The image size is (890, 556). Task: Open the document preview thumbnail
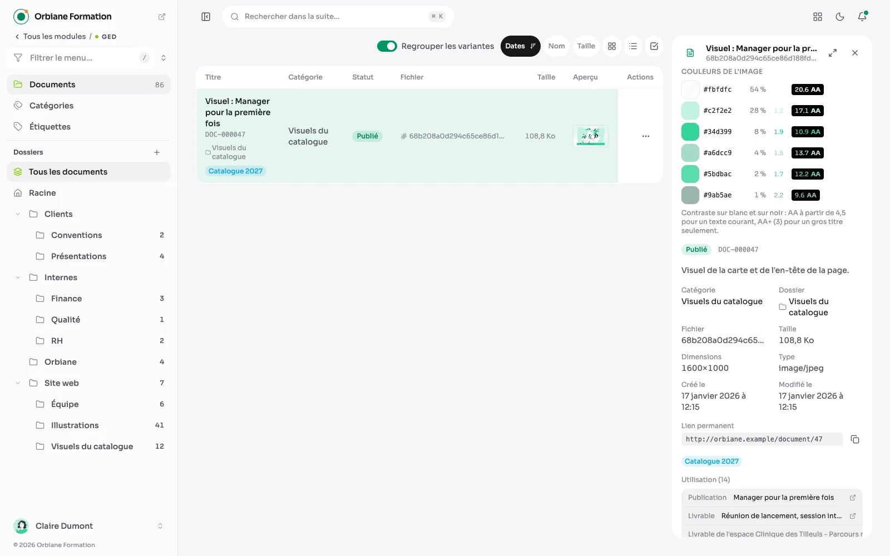click(x=591, y=136)
